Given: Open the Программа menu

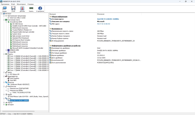Looking at the screenshot, I should 5,4.
